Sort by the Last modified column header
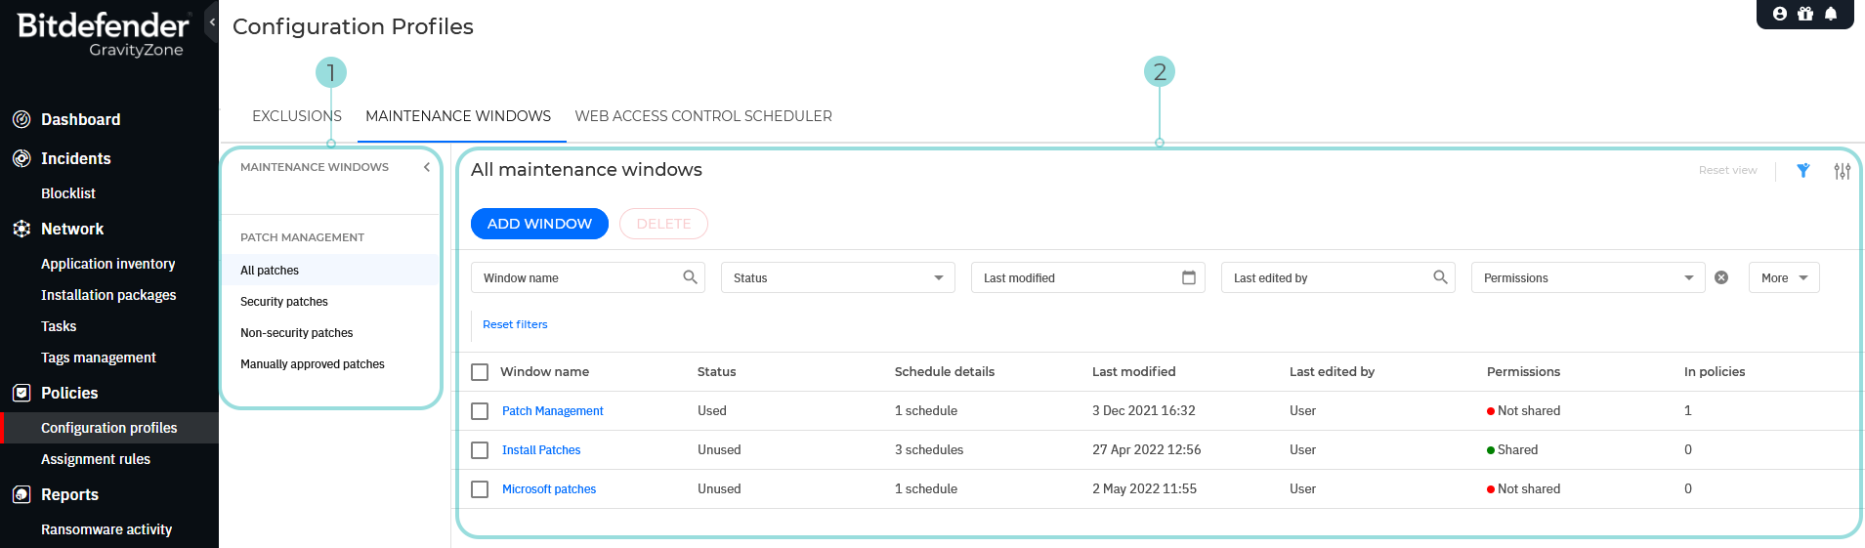Viewport: 1865px width, 548px height. pyautogui.click(x=1133, y=372)
